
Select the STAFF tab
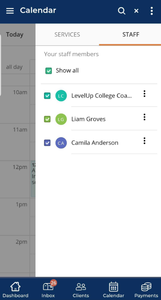tap(131, 34)
